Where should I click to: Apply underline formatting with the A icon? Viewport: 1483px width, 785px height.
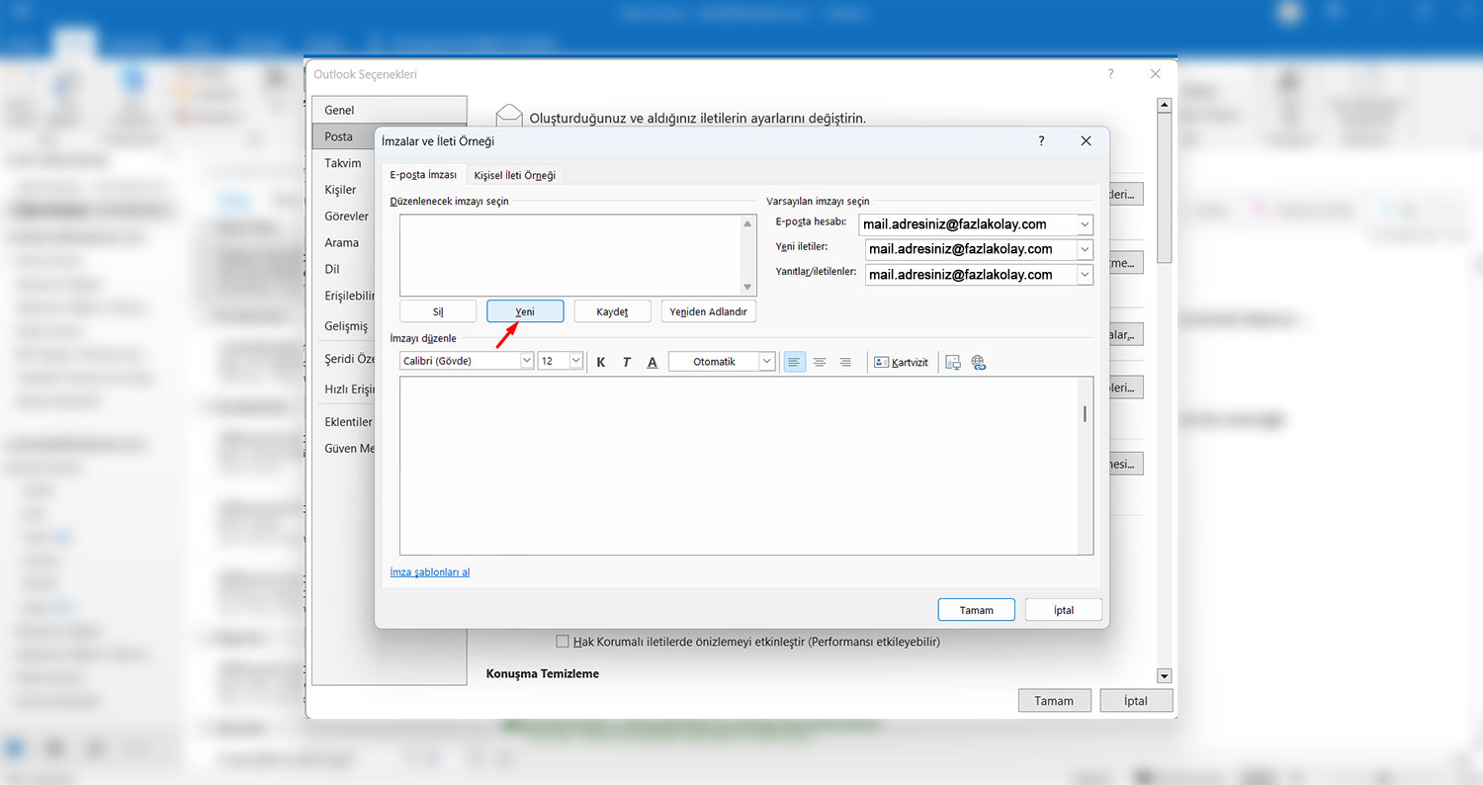(x=652, y=363)
